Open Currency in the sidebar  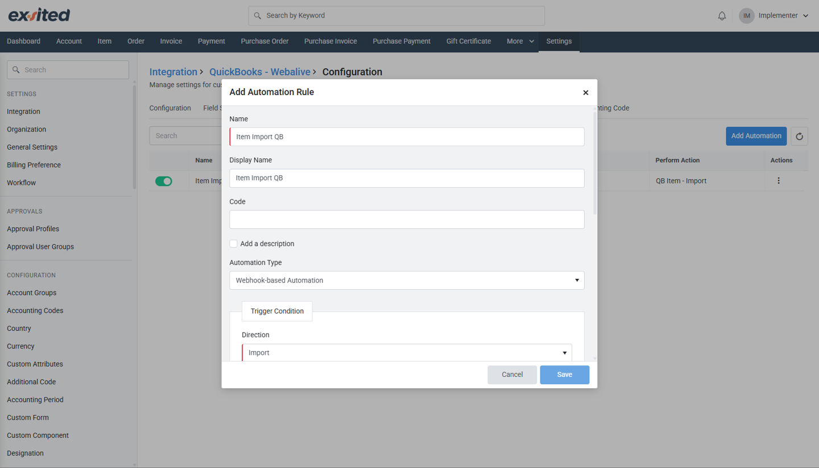point(20,346)
